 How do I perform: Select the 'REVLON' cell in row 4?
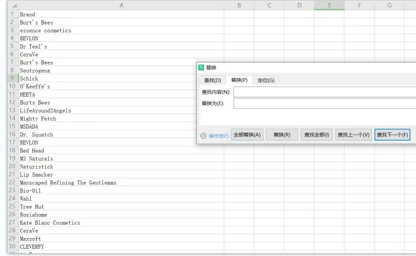[x=122, y=38]
